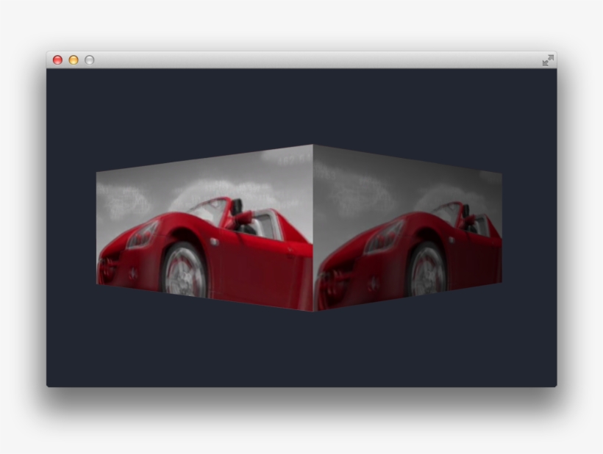Viewport: 603px width, 454px height.
Task: Click the top-left corner of the cube face
Action: (x=99, y=173)
